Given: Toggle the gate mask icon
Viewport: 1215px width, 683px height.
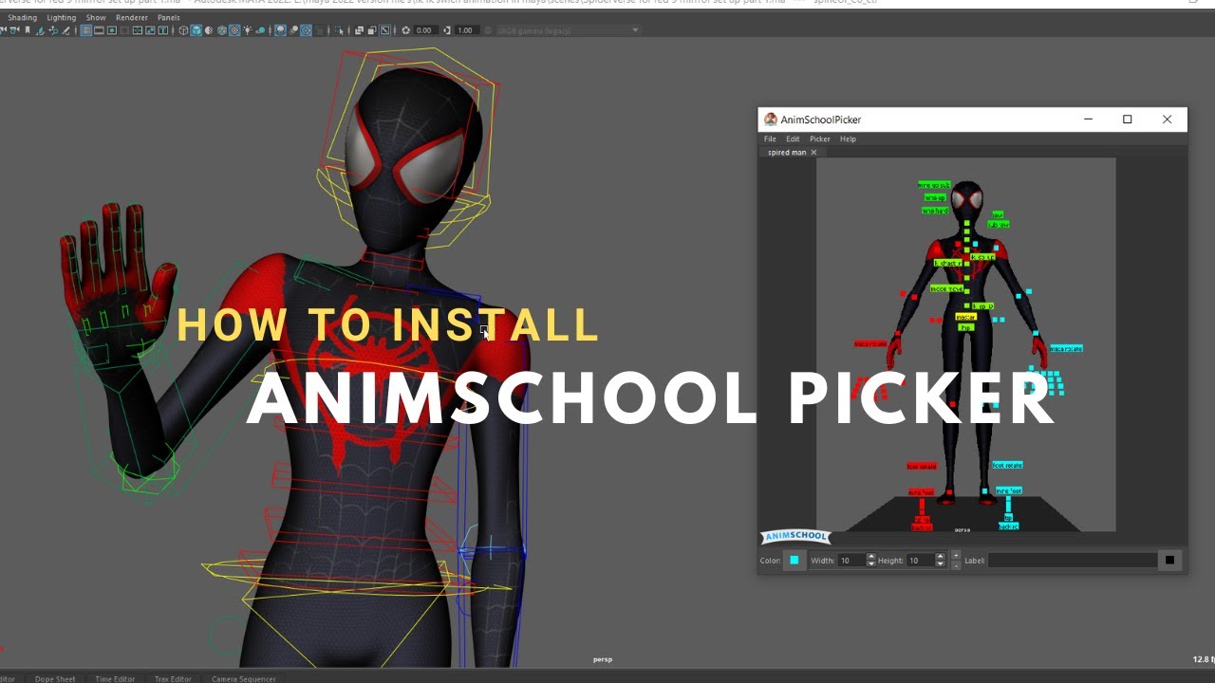Looking at the screenshot, I should [x=124, y=30].
